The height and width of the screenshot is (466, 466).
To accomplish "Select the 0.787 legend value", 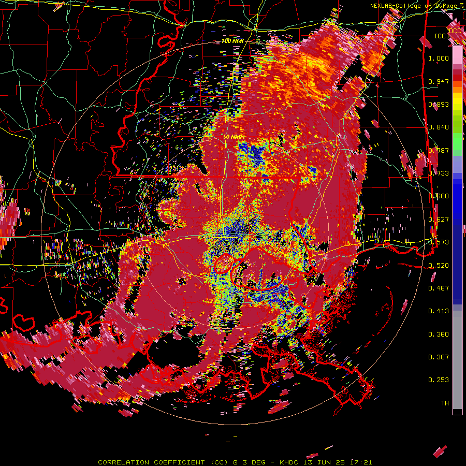I will tap(439, 150).
